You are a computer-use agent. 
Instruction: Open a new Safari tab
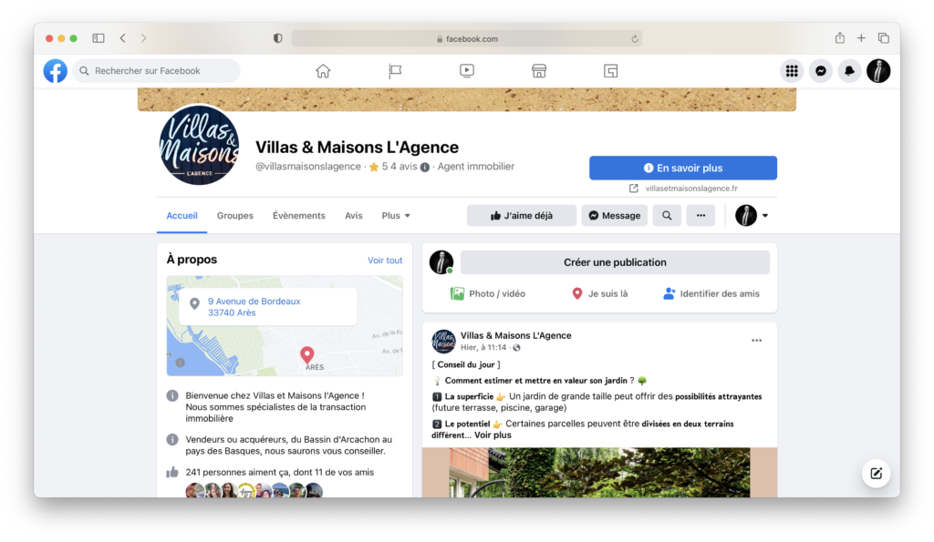click(861, 38)
